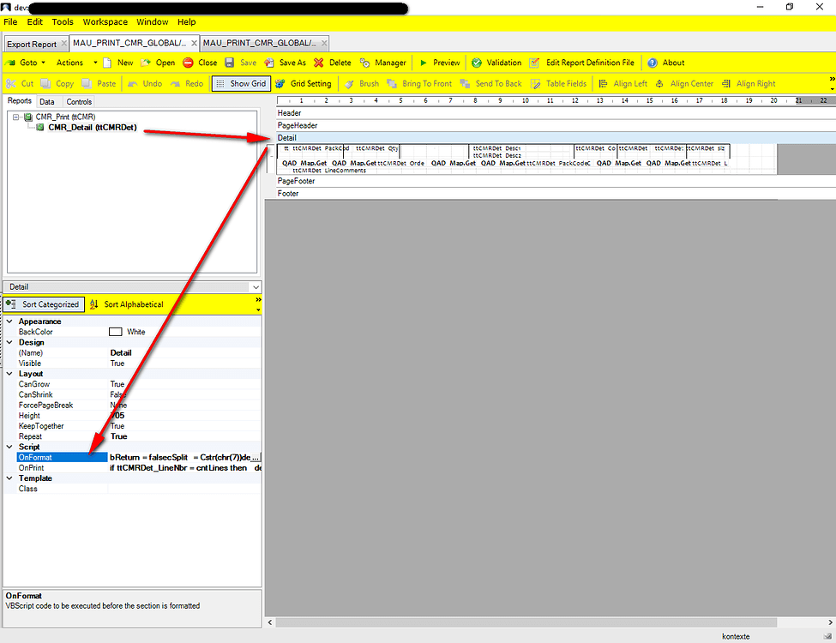This screenshot has height=643, width=836.
Task: Select the Footer section band
Action: coord(556,194)
